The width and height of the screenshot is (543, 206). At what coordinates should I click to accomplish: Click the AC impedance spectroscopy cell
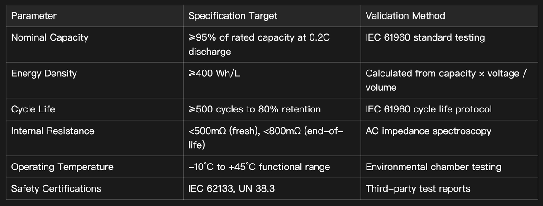[428, 131]
